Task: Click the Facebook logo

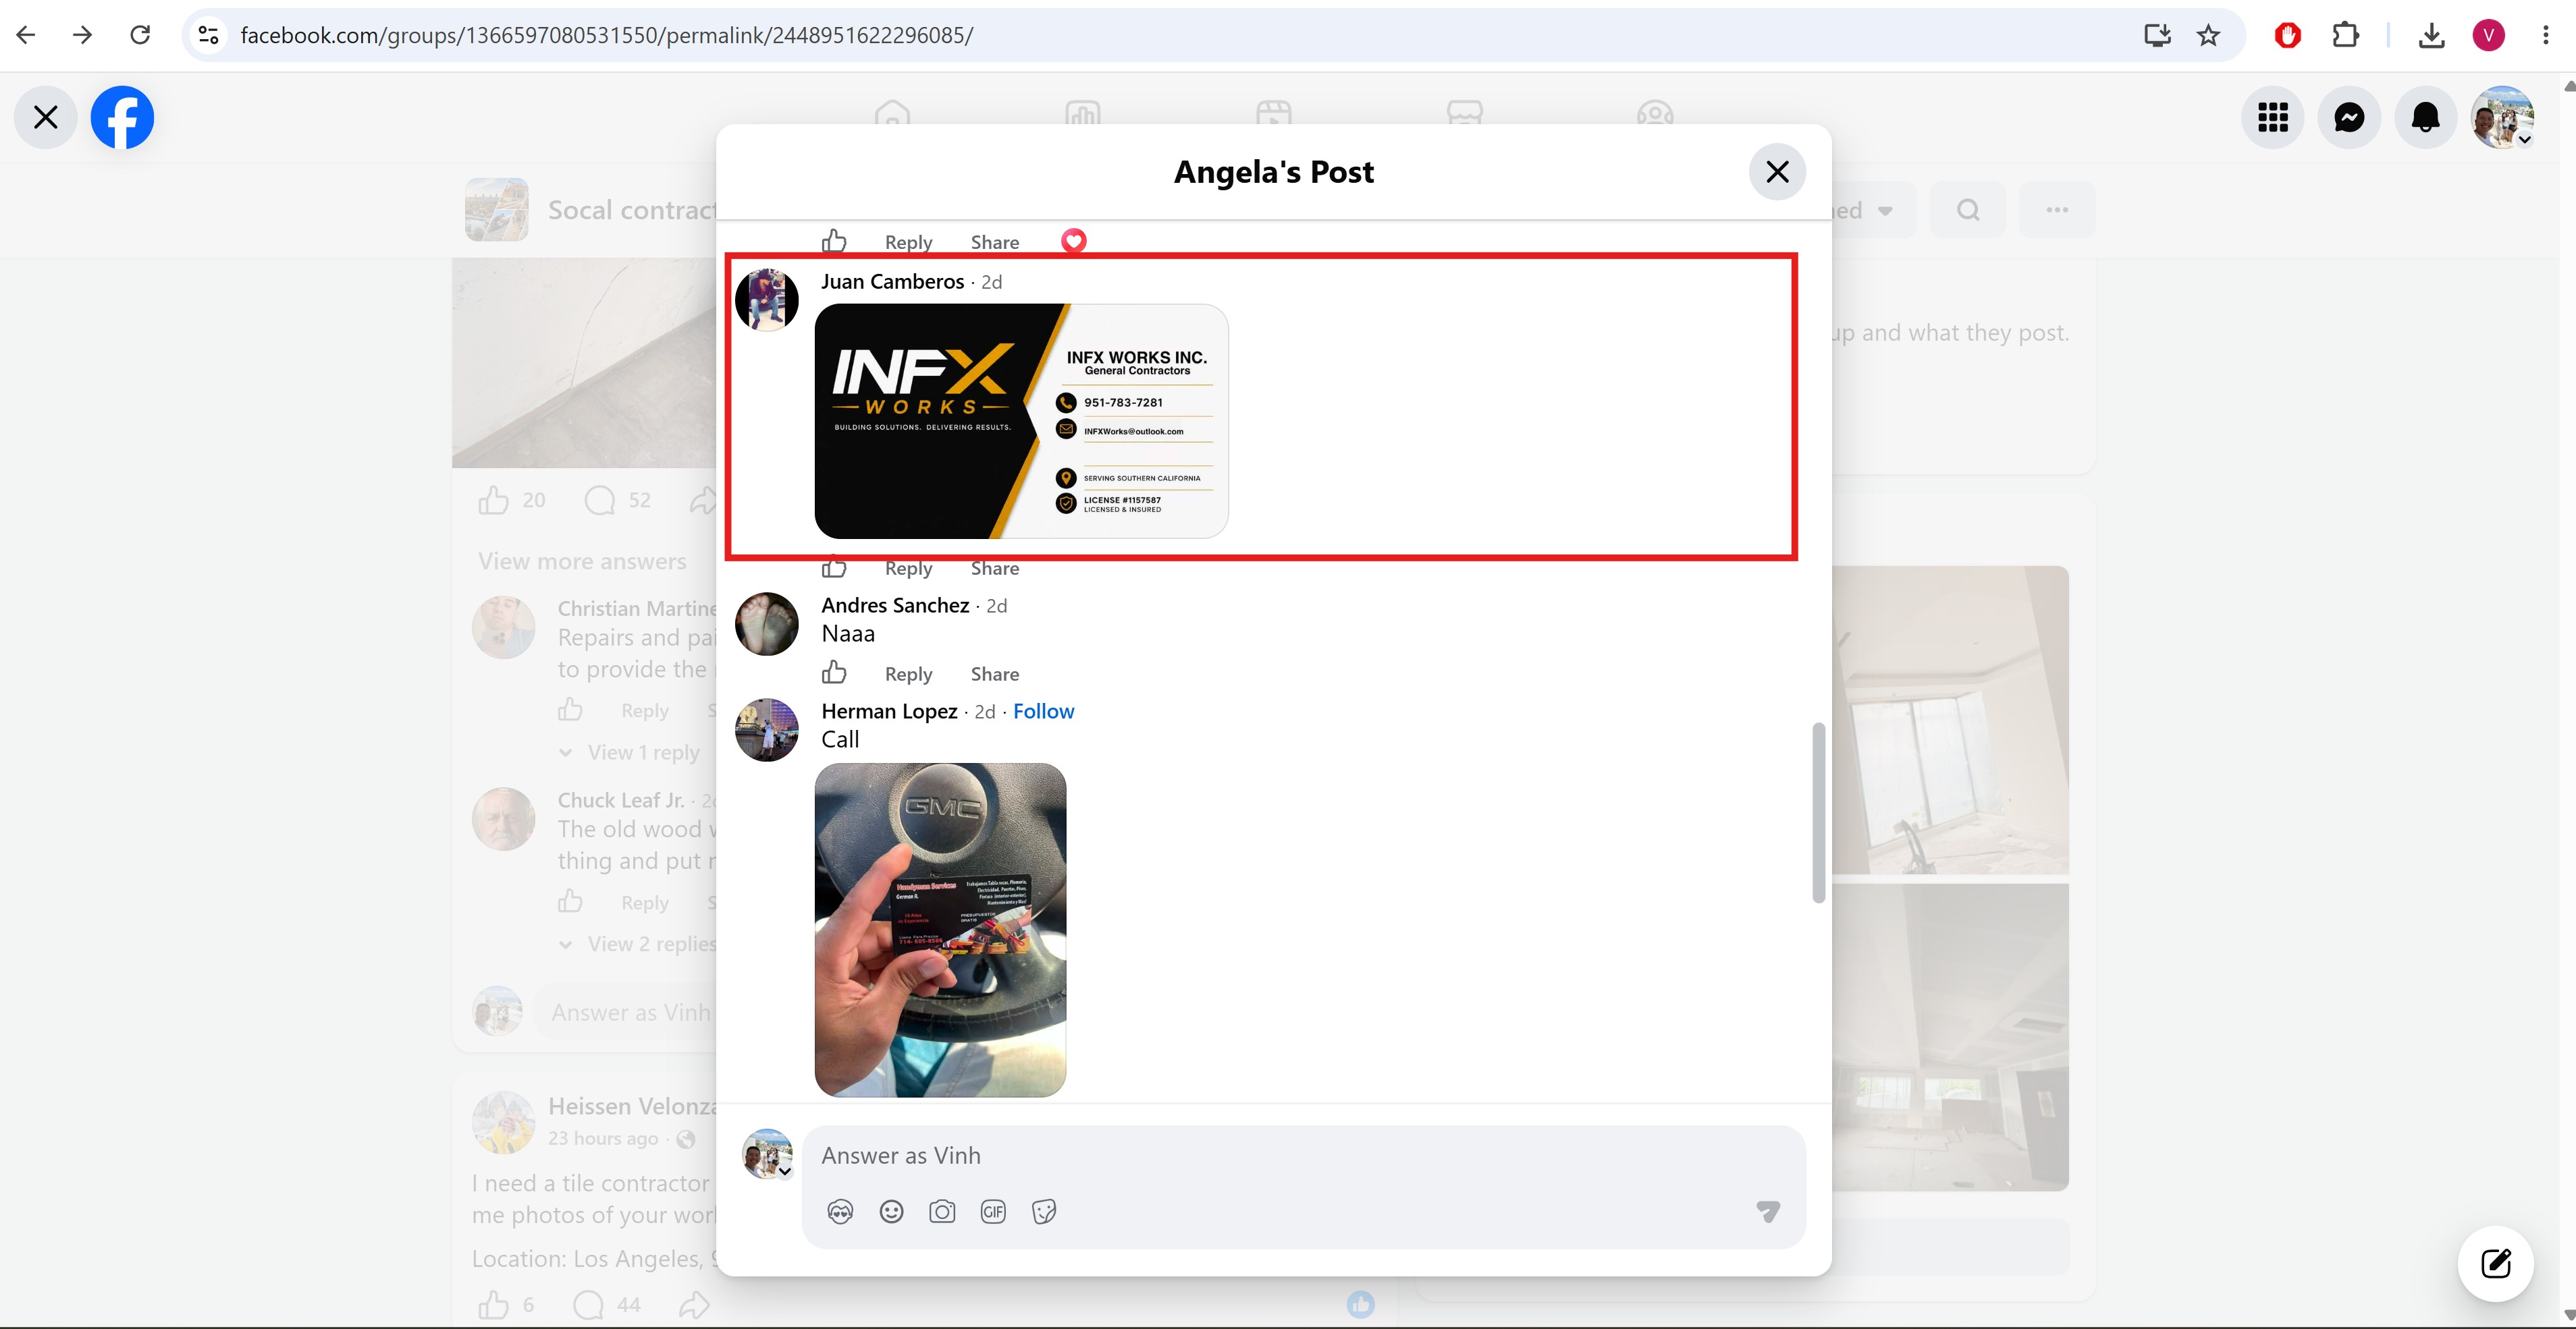Action: 122,117
